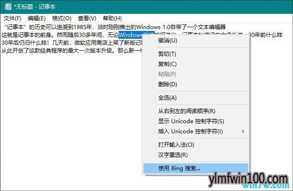Select 剪切(T) in context menu
The width and height of the screenshot is (293, 191).
coord(196,54)
